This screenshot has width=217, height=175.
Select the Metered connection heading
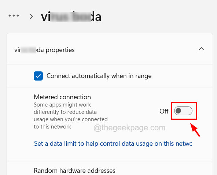62,97
